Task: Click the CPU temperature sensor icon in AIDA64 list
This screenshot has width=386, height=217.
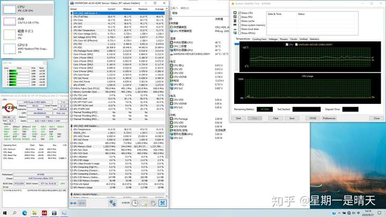Action: point(172,42)
